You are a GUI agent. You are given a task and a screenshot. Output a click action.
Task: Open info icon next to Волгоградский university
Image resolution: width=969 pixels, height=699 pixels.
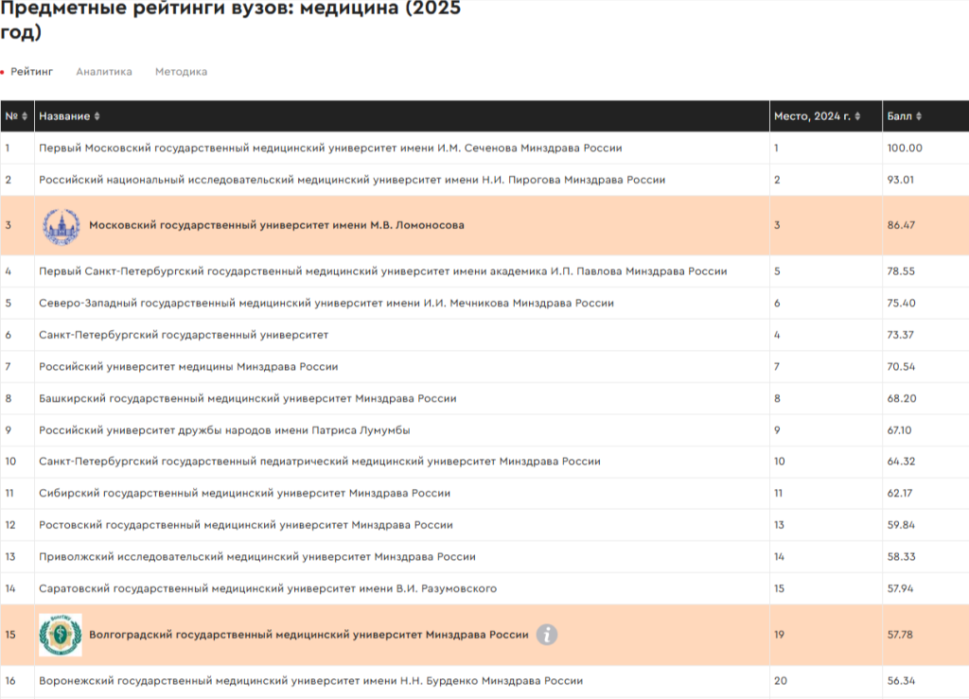(x=546, y=634)
